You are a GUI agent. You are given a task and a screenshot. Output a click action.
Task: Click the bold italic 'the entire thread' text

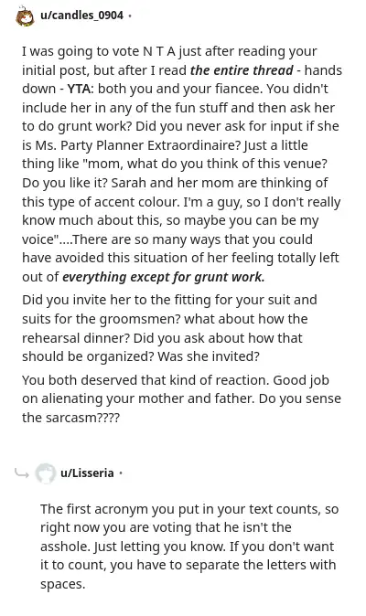pyautogui.click(x=242, y=70)
